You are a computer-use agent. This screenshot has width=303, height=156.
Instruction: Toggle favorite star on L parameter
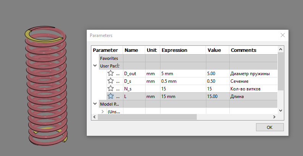pyautogui.click(x=111, y=96)
